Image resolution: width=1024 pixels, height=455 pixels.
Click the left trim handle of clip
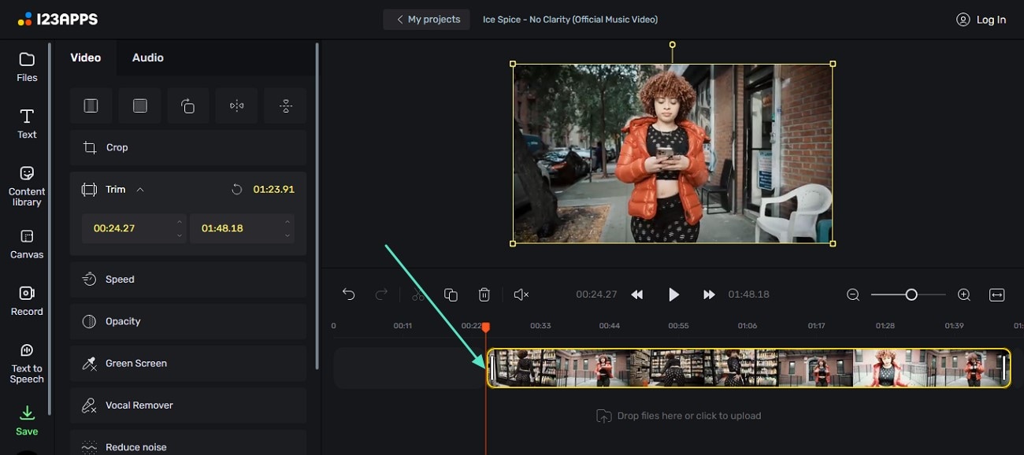click(493, 368)
